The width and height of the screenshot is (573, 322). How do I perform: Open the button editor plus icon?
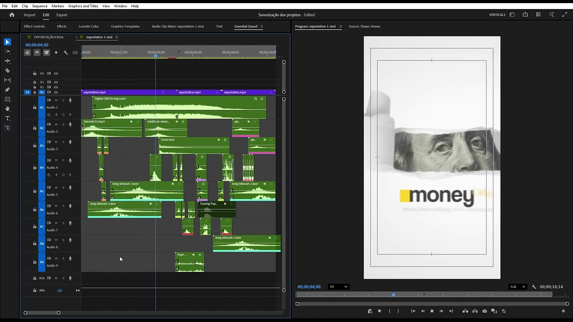click(x=564, y=311)
